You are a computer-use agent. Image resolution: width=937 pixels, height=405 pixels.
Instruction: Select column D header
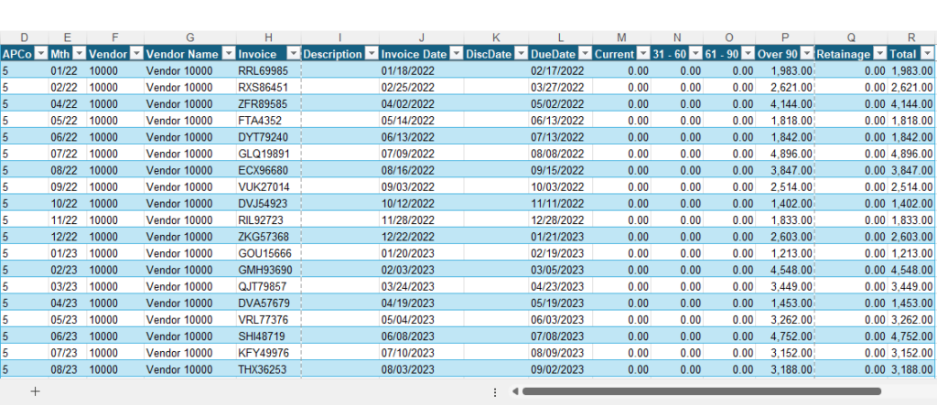click(x=25, y=37)
